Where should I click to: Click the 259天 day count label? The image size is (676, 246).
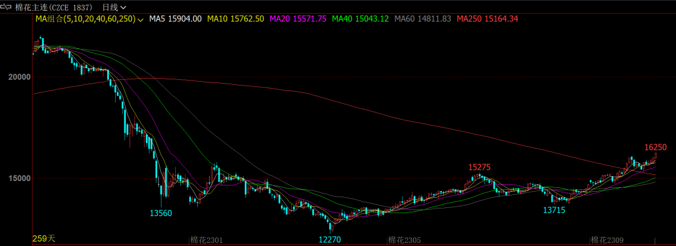coord(44,239)
